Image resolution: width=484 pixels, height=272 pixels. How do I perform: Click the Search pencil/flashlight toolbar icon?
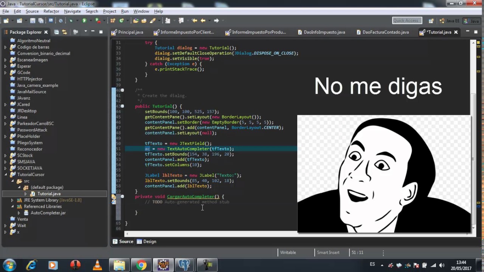pos(153,21)
